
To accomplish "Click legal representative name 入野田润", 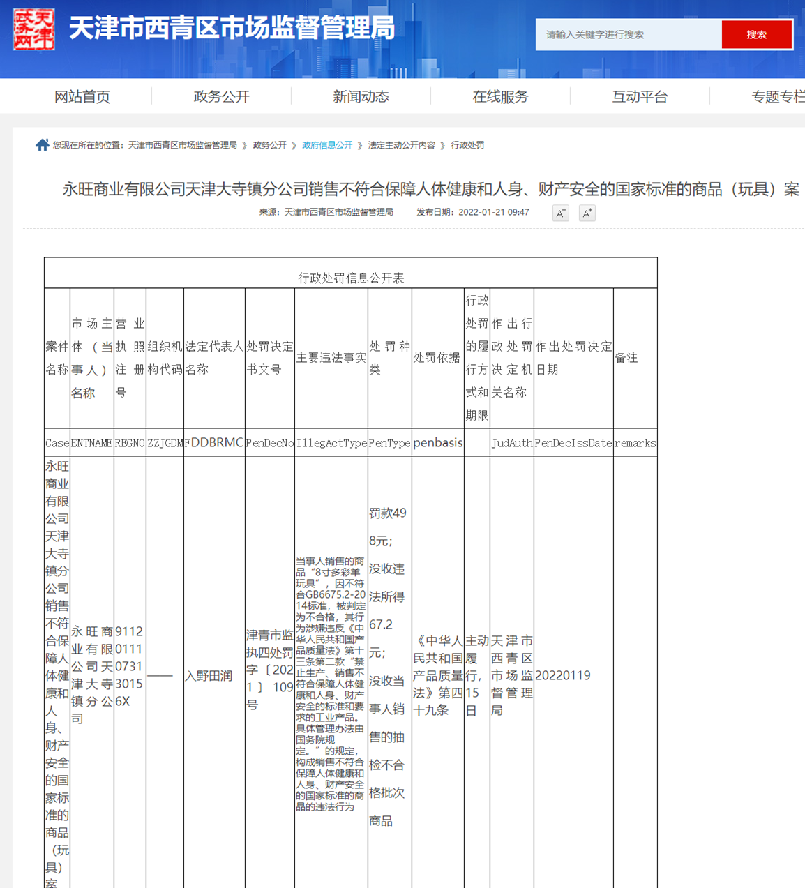I will [209, 676].
